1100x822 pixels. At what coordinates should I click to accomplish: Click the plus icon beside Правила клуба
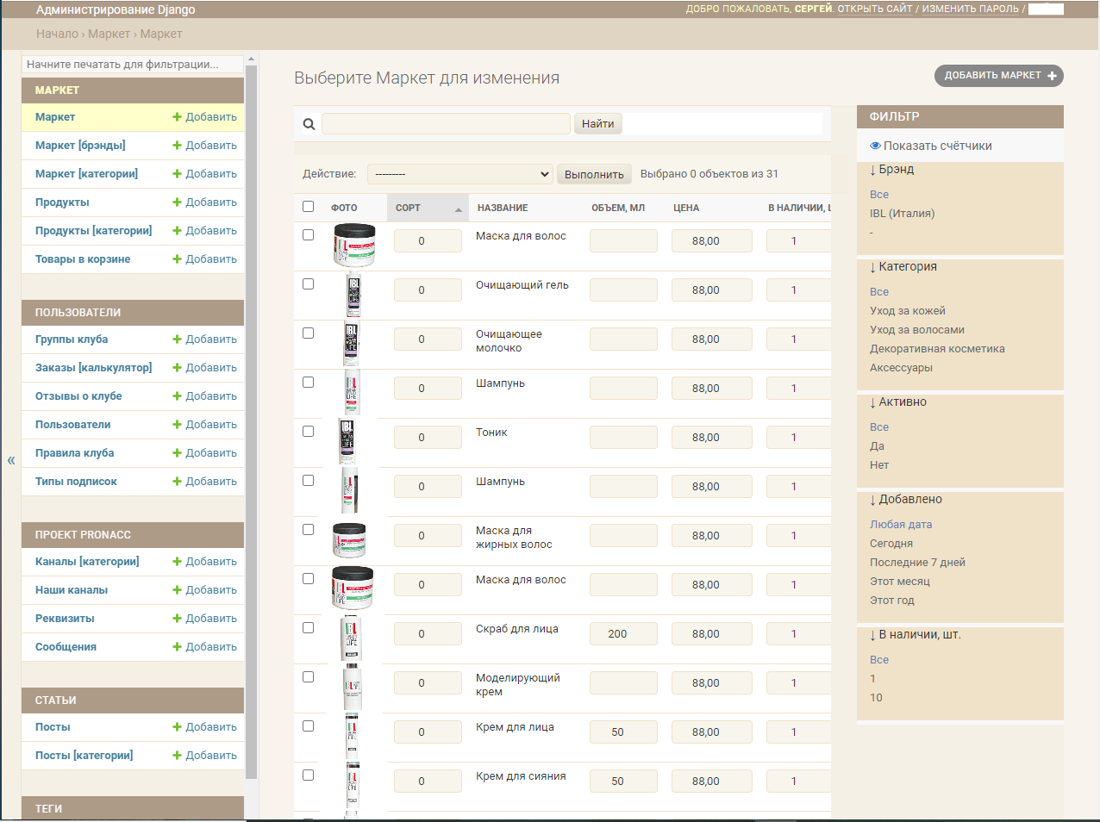[x=177, y=453]
